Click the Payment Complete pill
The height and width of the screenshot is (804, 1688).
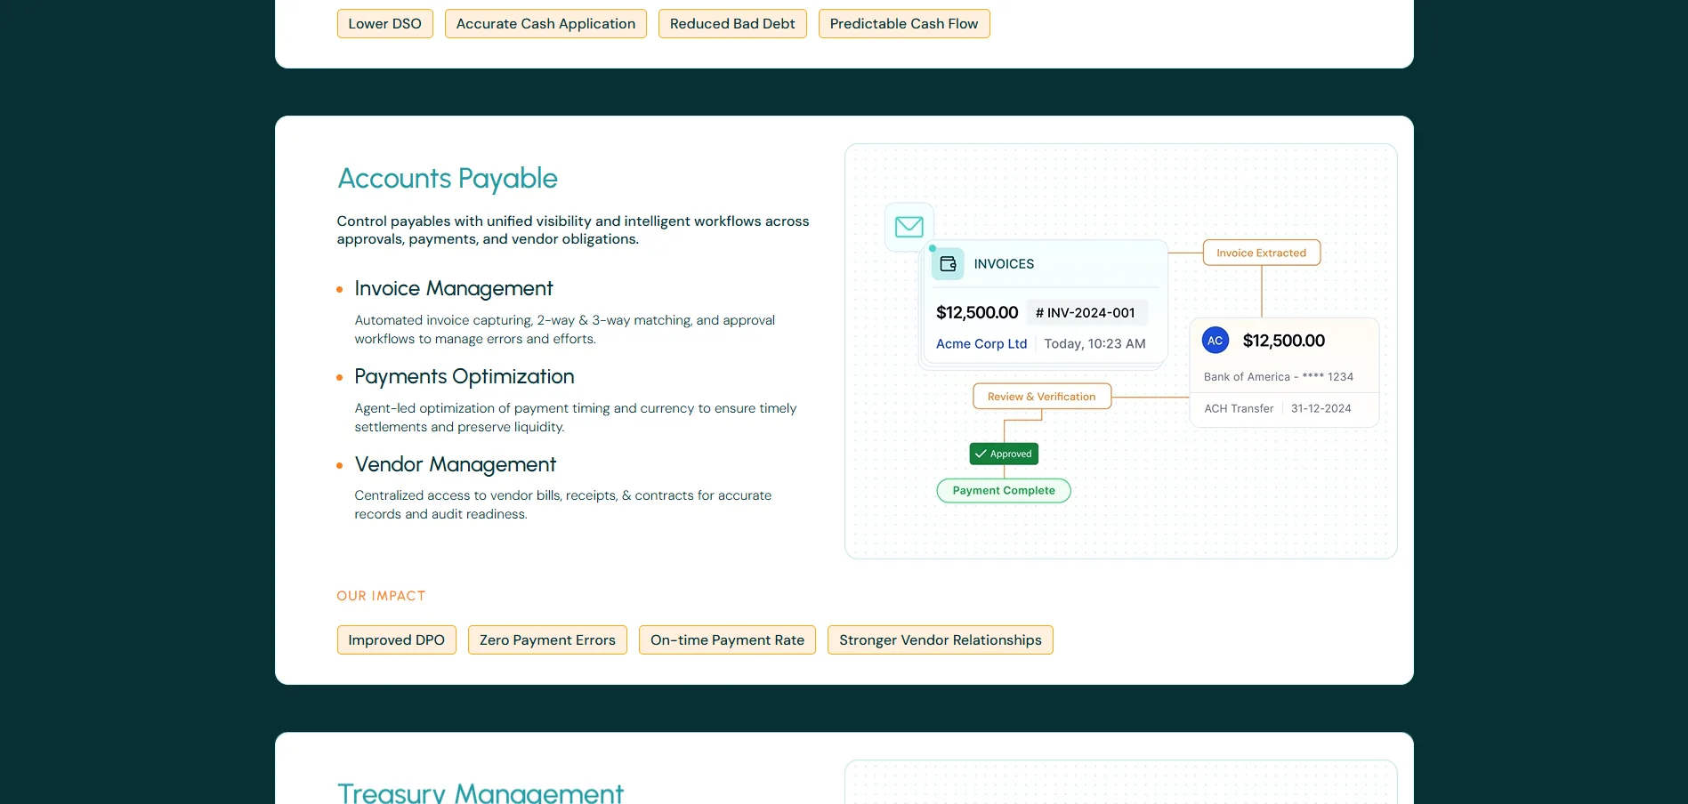(x=1004, y=491)
